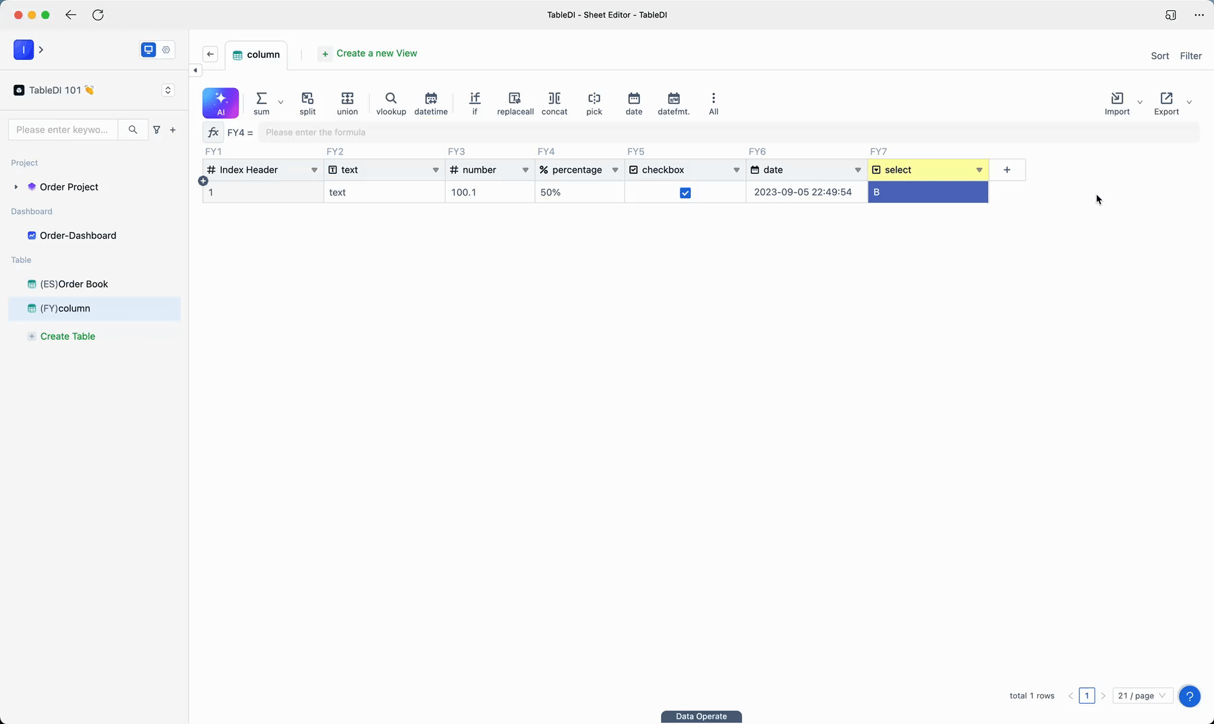The width and height of the screenshot is (1214, 724).
Task: Open the Import tool
Action: 1117,103
